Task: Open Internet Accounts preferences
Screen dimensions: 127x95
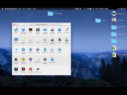Action: point(23,51)
